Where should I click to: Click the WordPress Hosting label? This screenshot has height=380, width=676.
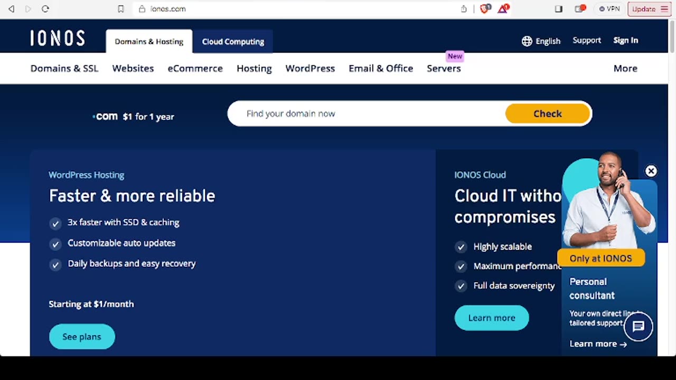pyautogui.click(x=87, y=175)
